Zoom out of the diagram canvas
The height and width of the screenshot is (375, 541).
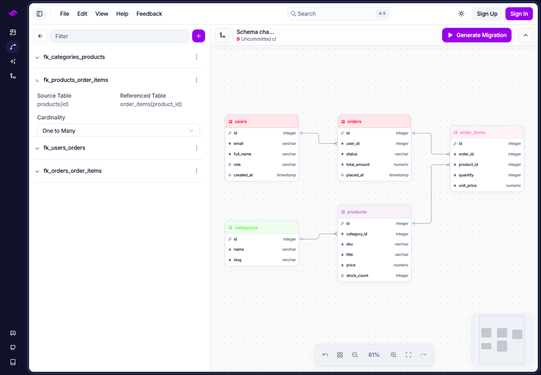355,355
